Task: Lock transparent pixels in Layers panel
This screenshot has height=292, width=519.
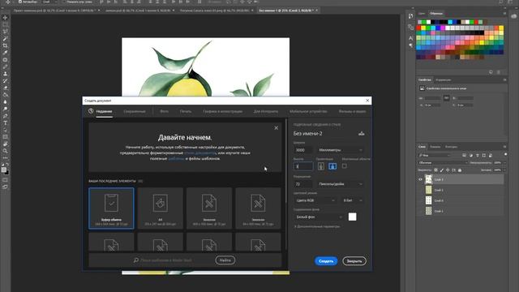Action: (x=435, y=170)
